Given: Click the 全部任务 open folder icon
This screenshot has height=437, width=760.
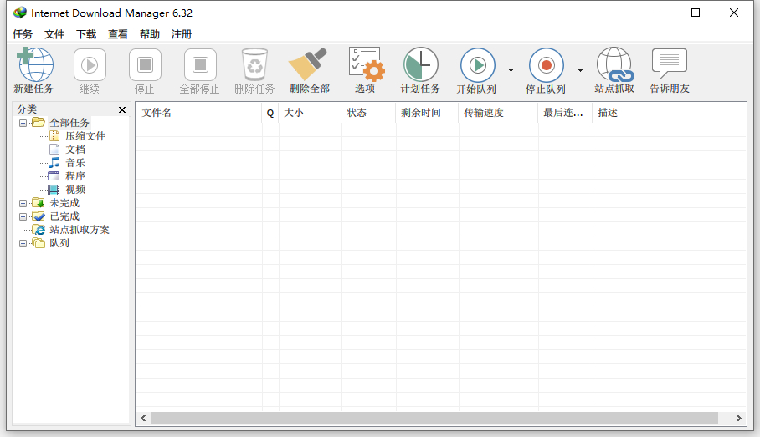Looking at the screenshot, I should [39, 123].
